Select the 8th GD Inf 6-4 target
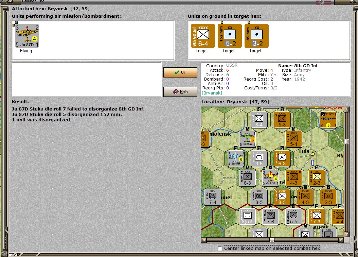Image resolution: width=358 pixels, height=257 pixels. (x=203, y=36)
